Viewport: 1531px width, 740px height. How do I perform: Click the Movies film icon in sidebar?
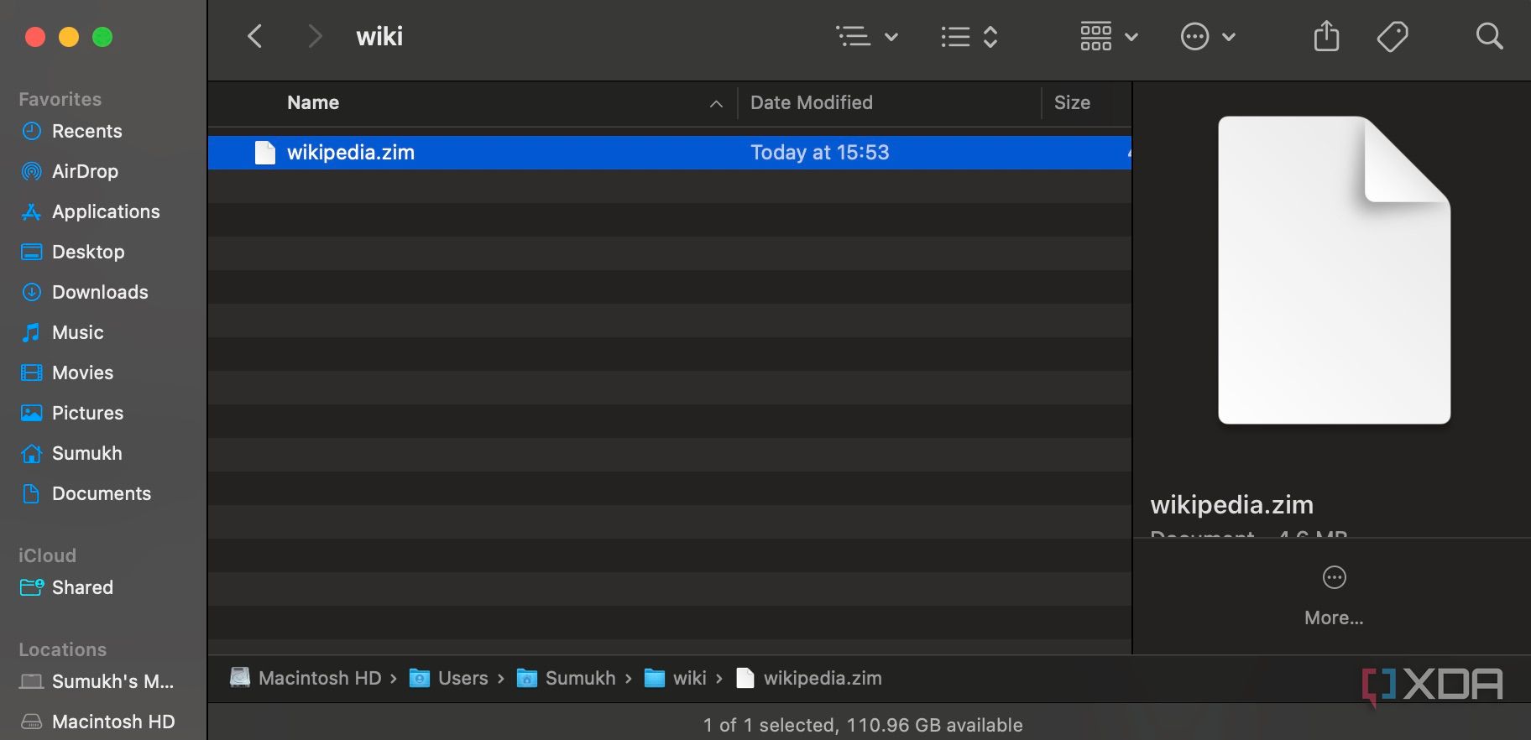coord(31,373)
